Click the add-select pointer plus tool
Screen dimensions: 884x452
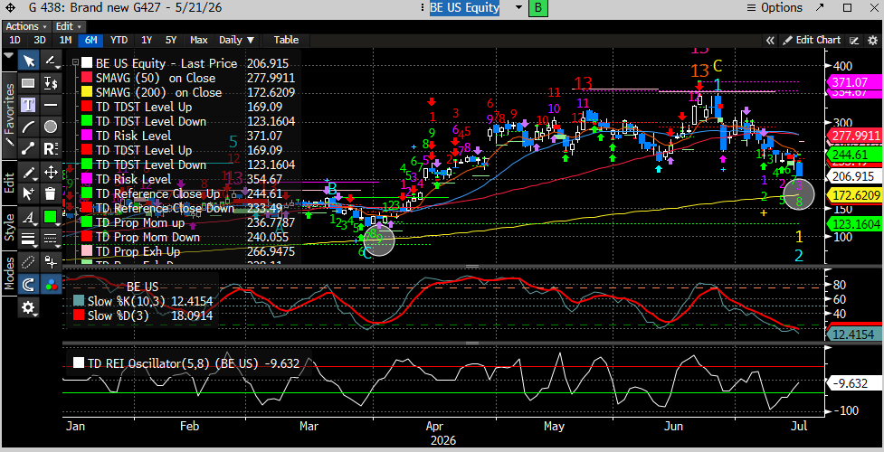(29, 193)
